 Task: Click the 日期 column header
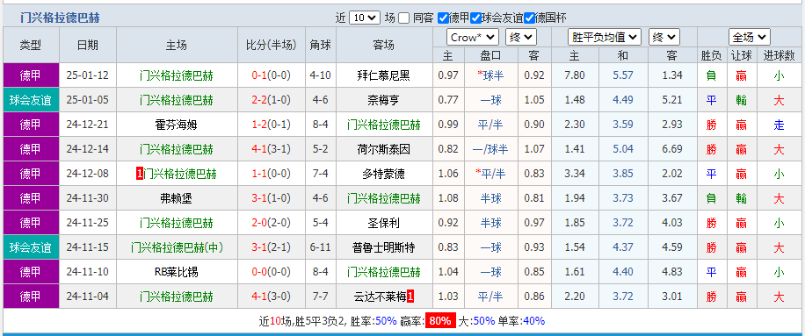coord(88,45)
